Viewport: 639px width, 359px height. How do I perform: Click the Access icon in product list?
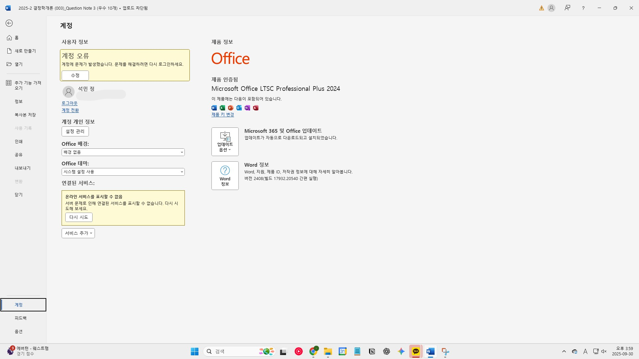[256, 108]
